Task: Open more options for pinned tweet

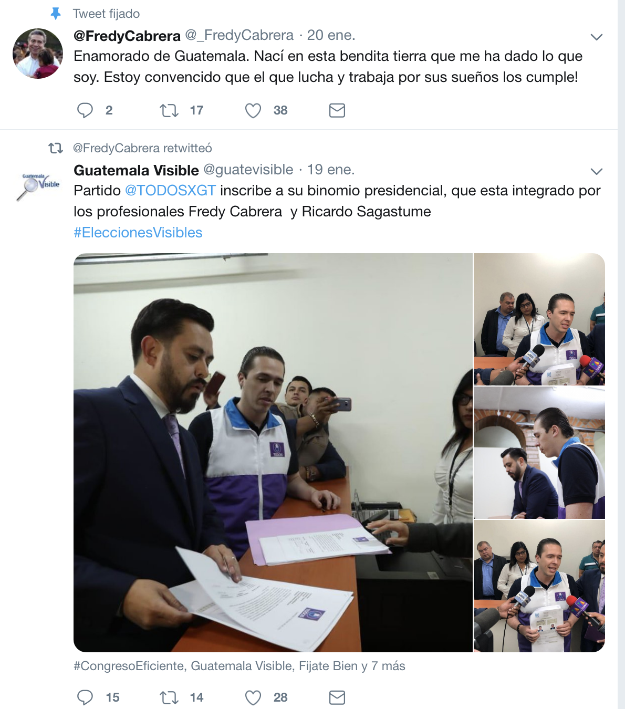Action: pyautogui.click(x=596, y=37)
